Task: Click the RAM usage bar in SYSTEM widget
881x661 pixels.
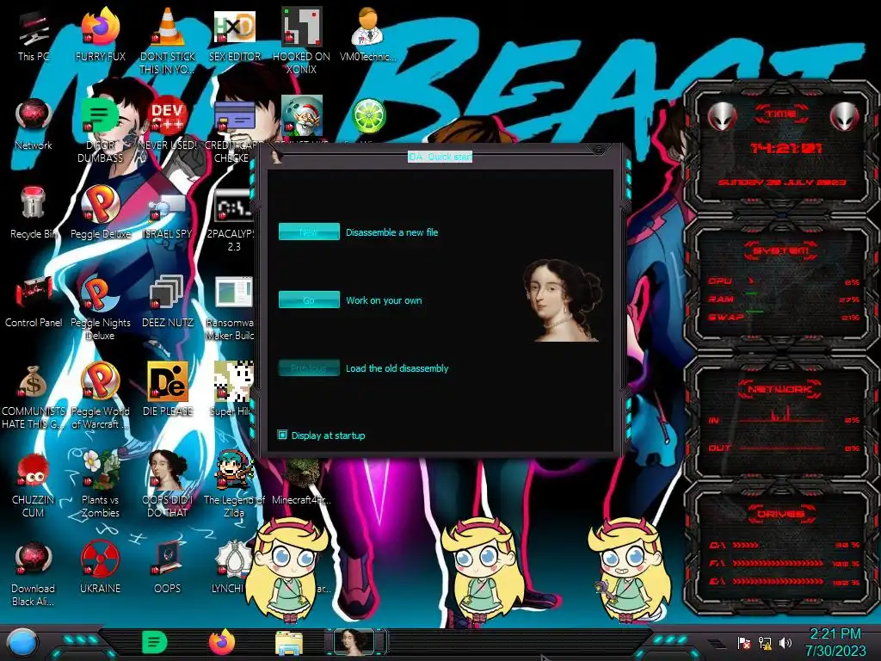Action: coord(752,293)
